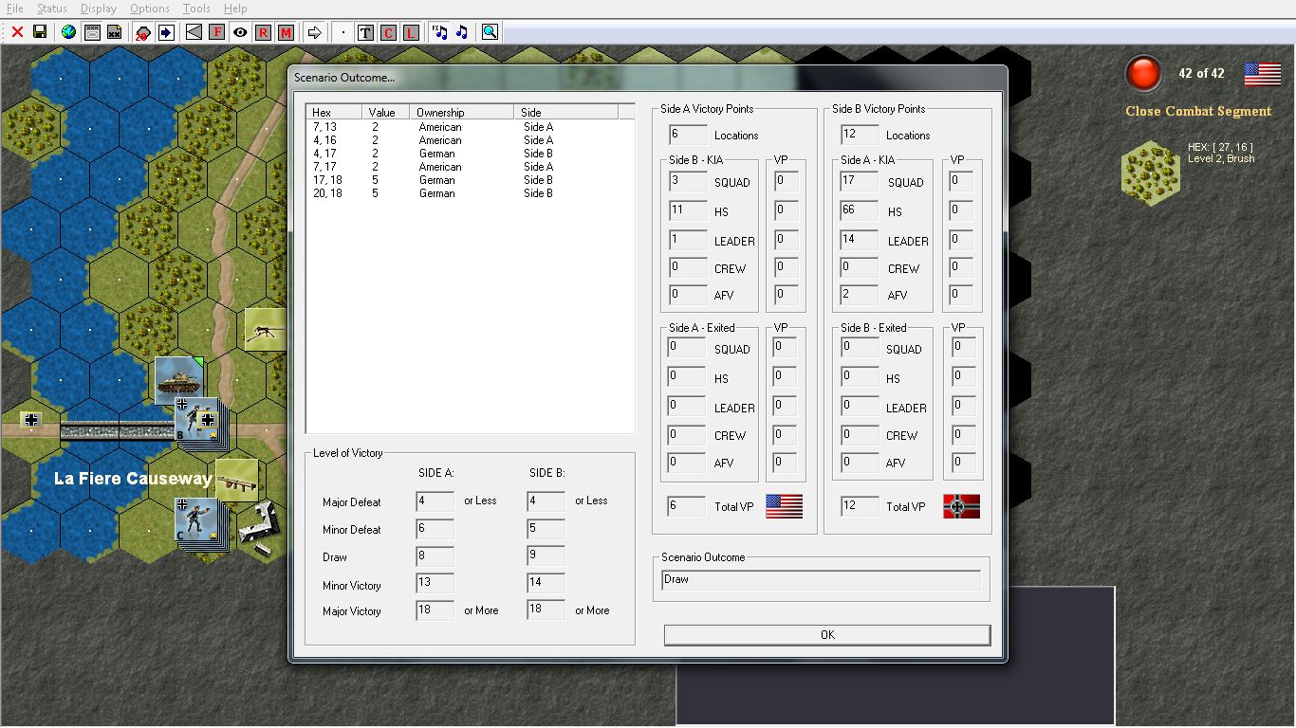Click the Ownership column header
The height and width of the screenshot is (728, 1296).
[462, 112]
